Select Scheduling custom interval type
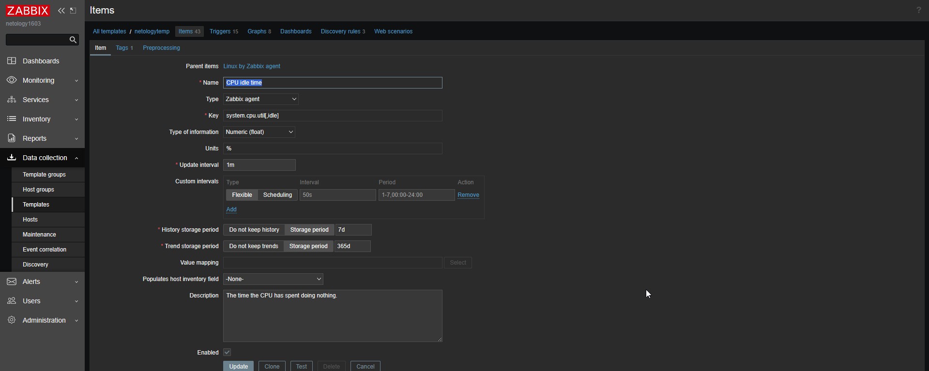 (277, 195)
